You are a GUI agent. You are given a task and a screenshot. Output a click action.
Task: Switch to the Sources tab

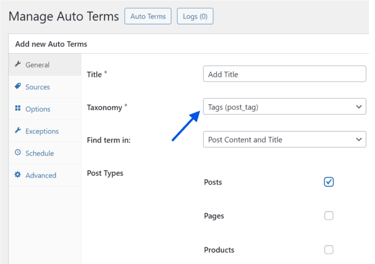coord(38,87)
